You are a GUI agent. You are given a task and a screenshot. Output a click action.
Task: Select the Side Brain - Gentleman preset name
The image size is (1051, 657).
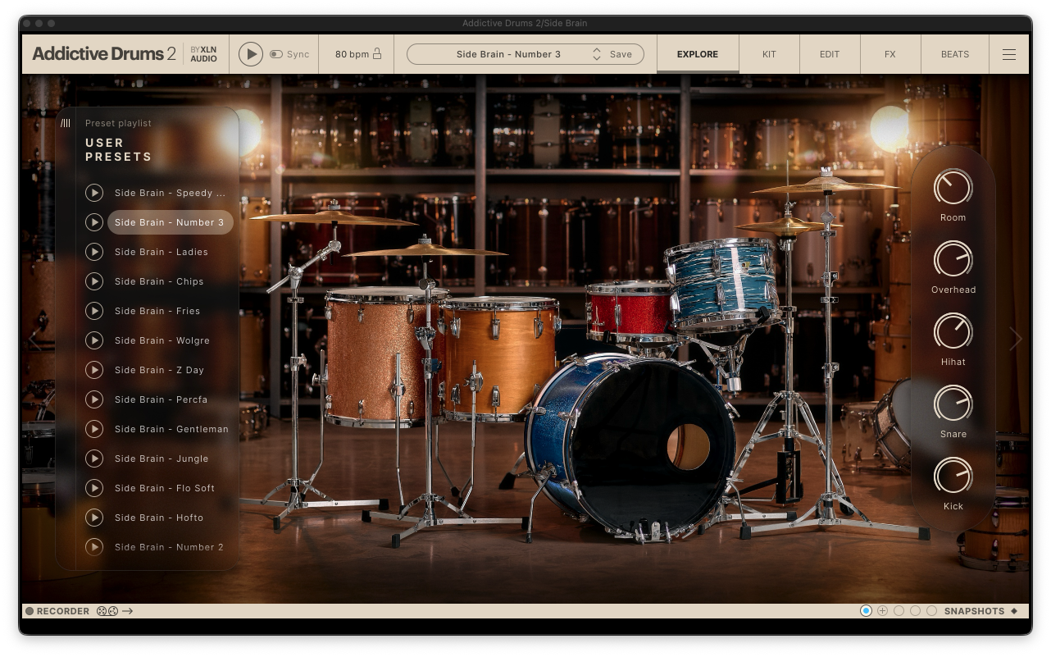tap(171, 429)
